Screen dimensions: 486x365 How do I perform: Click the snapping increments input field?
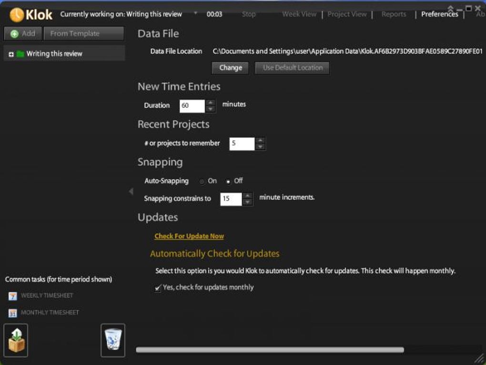point(231,199)
